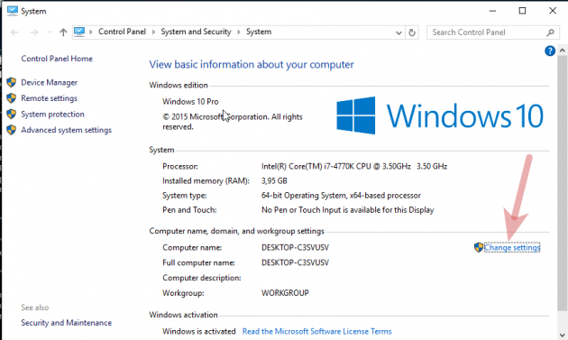Screen dimensions: 568x340
Task: Open Device Manager link
Action: (50, 82)
